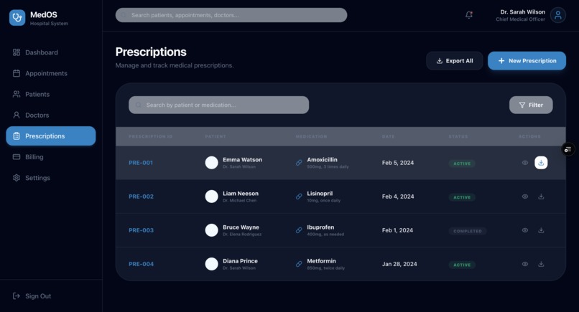
Task: Click the Lisinopril pill icon
Action: pyautogui.click(x=299, y=197)
